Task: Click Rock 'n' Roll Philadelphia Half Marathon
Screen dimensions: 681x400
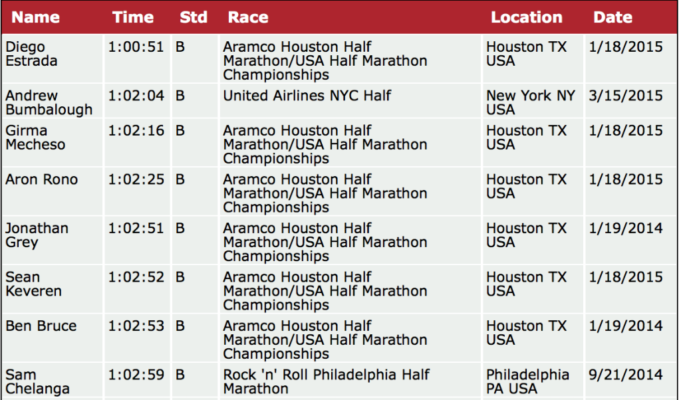Action: [327, 381]
